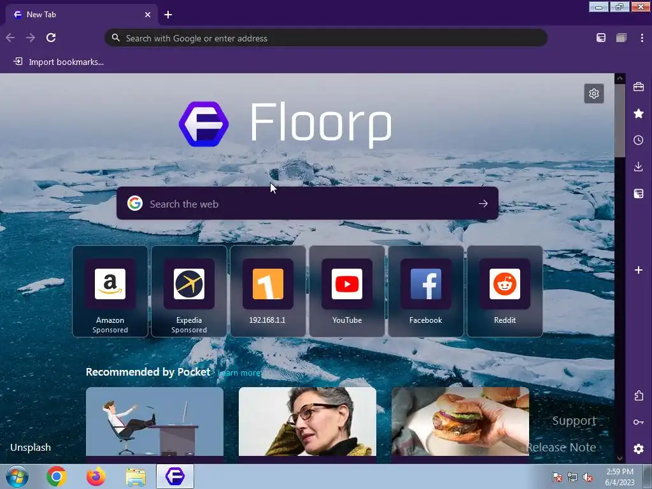Open the Support link

tap(574, 421)
